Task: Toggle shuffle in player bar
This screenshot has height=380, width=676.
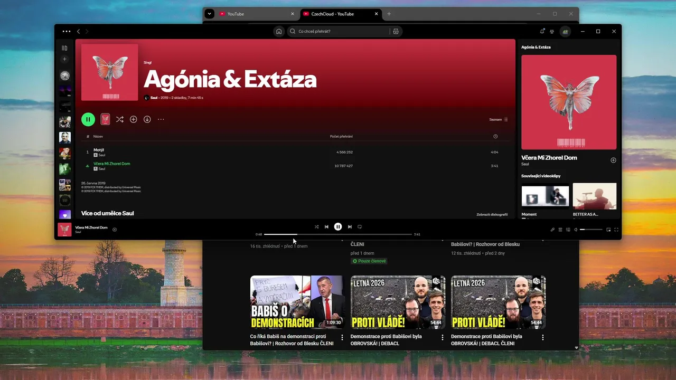Action: pyautogui.click(x=316, y=227)
